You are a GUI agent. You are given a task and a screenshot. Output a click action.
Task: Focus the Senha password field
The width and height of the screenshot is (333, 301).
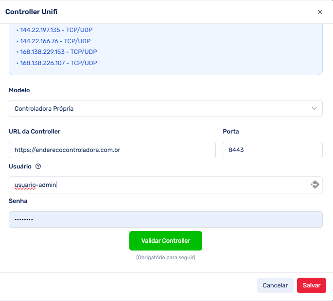click(165, 219)
